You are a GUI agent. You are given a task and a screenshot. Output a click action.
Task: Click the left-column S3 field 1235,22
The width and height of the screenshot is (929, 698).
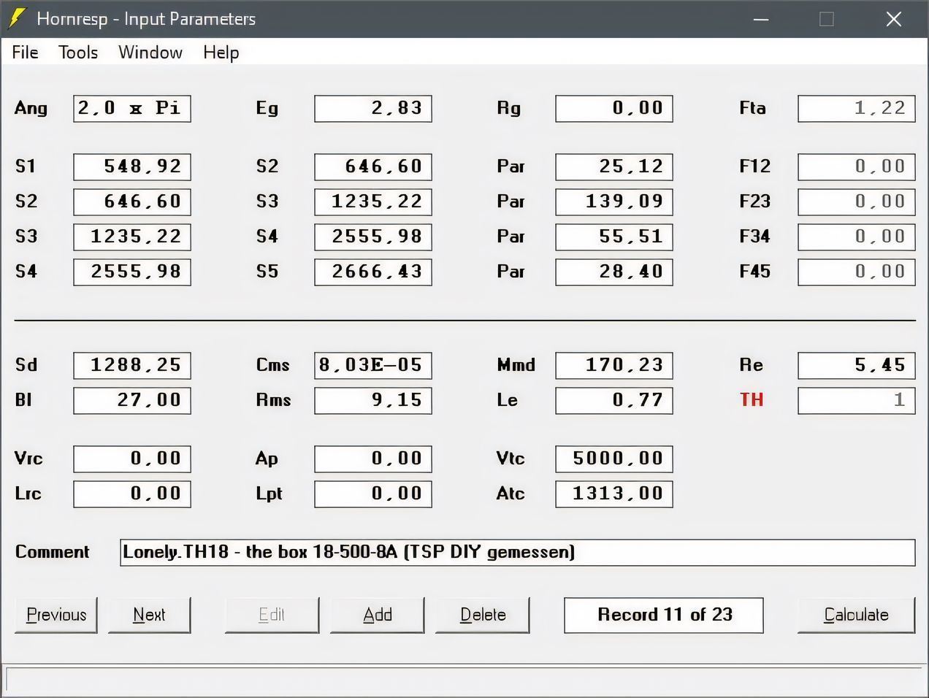coord(132,237)
